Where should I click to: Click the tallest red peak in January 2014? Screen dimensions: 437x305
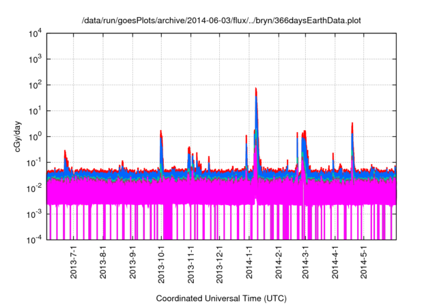coord(255,89)
